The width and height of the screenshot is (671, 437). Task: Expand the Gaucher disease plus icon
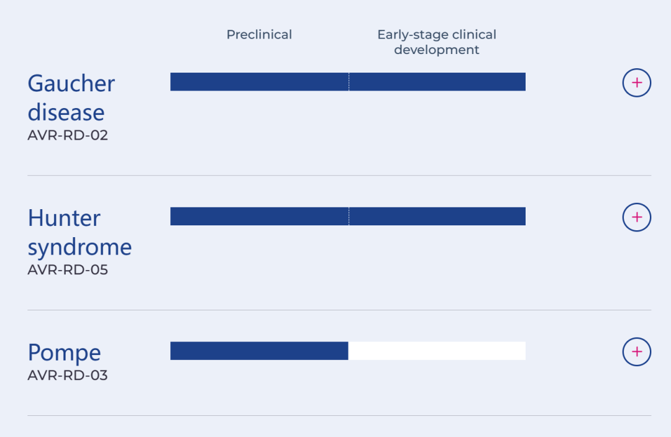pyautogui.click(x=637, y=83)
